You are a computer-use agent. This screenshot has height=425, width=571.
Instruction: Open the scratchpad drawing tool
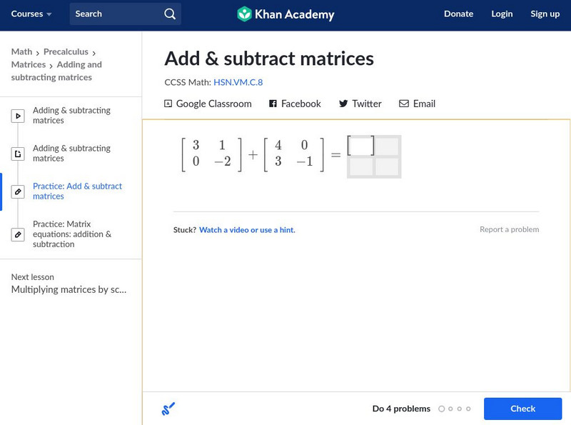point(168,409)
